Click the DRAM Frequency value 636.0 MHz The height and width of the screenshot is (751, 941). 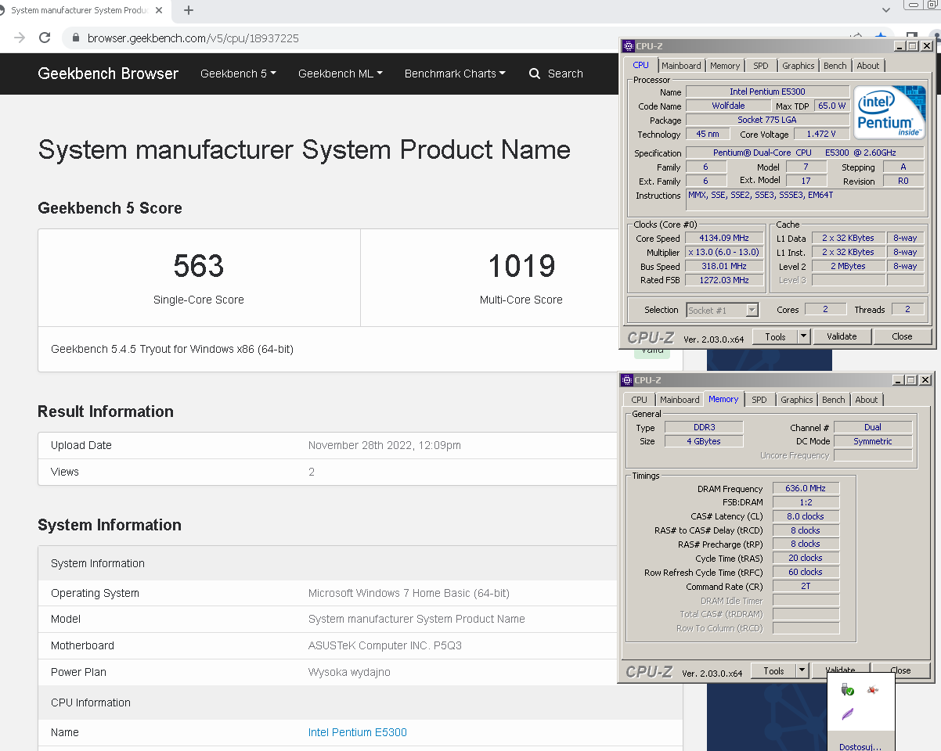[806, 488]
